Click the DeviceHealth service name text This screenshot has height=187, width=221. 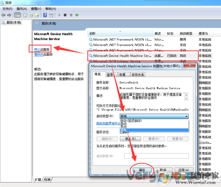click(129, 83)
